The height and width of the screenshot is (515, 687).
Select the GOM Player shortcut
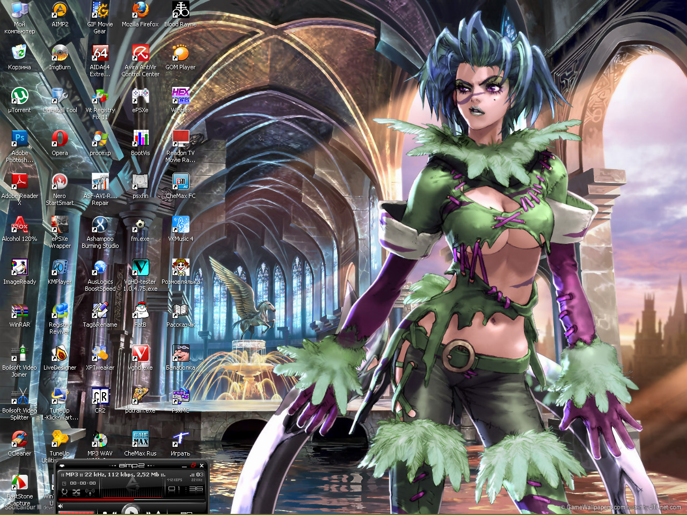click(180, 53)
